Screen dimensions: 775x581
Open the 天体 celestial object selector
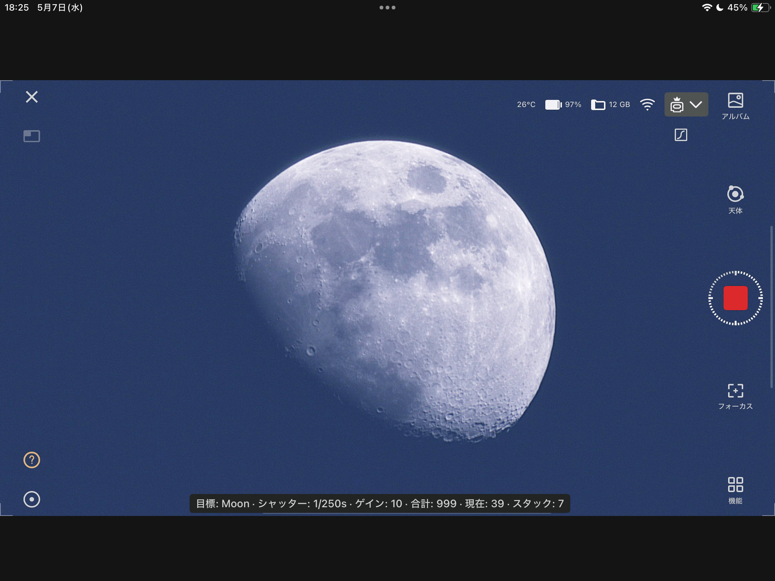pyautogui.click(x=735, y=200)
